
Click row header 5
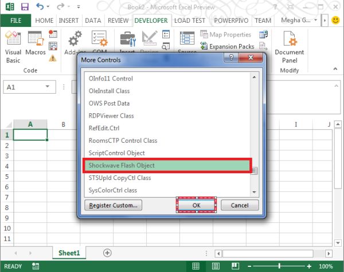tap(7, 177)
